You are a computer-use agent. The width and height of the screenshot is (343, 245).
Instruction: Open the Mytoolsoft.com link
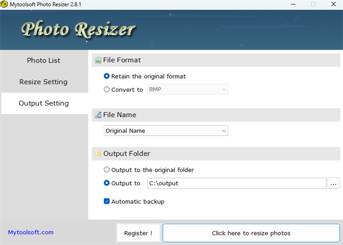[31, 232]
